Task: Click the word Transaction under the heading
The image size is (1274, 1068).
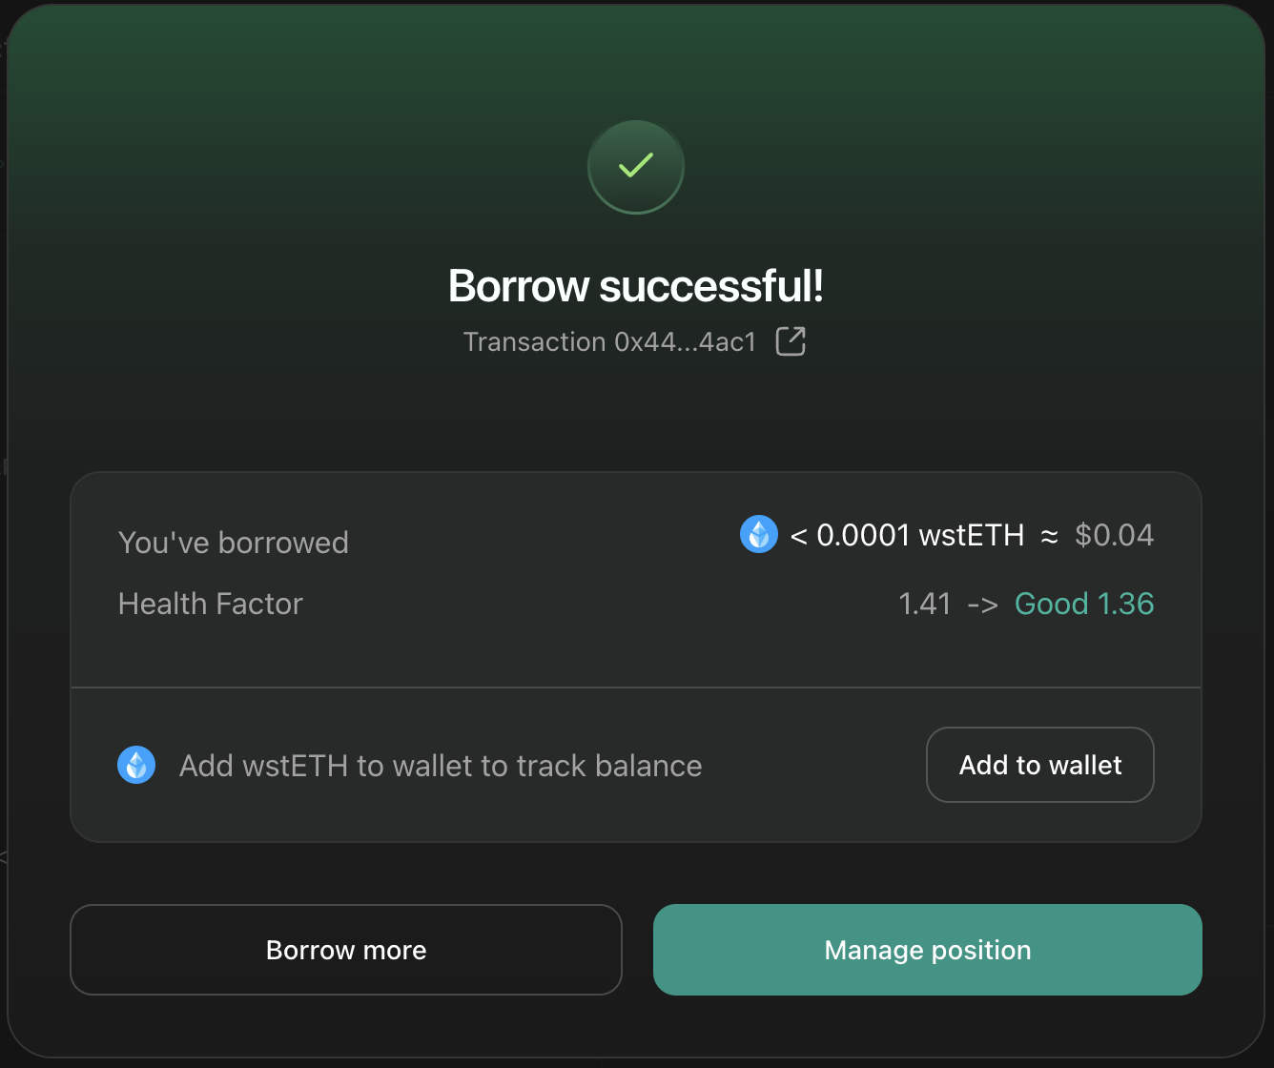Action: pyautogui.click(x=535, y=342)
